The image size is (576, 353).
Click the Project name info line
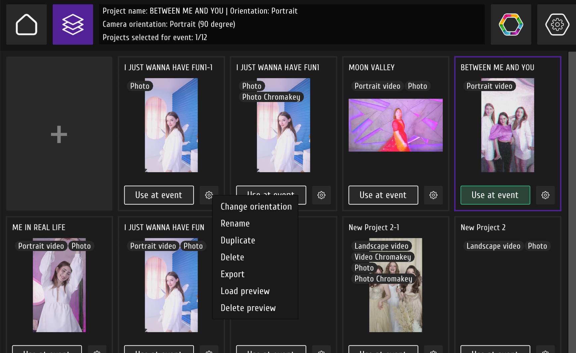[200, 11]
